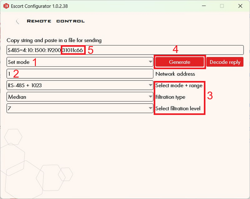Click the Decode reply button
Viewport: 250px width, 199px height.
tap(225, 62)
